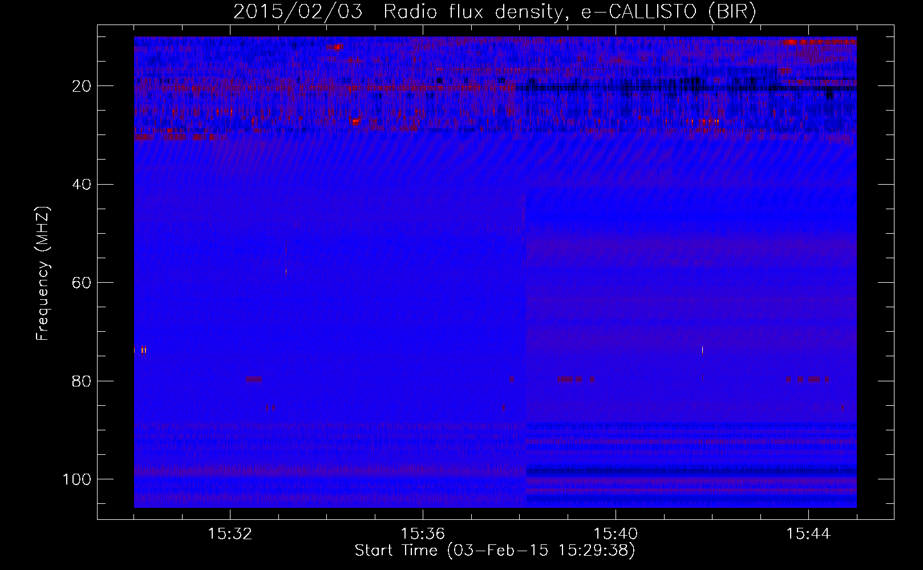This screenshot has width=923, height=570.
Task: Click the 'Frequency (MHZ)' axis label
Action: tap(43, 274)
